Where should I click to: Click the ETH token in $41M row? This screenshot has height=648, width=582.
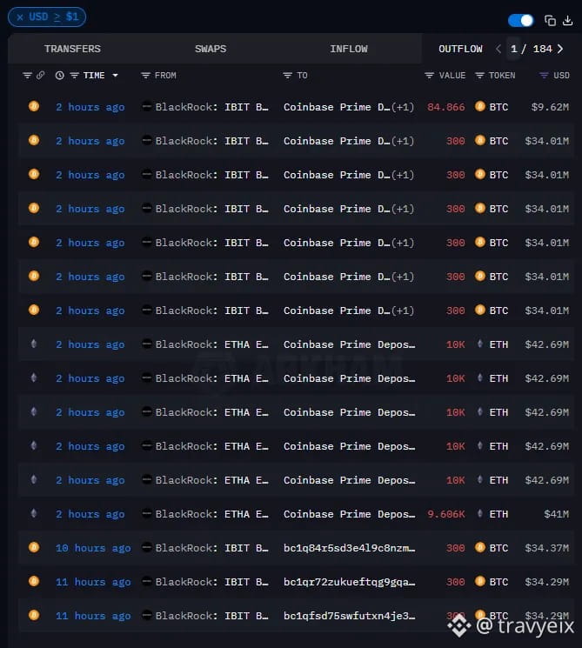click(x=498, y=514)
